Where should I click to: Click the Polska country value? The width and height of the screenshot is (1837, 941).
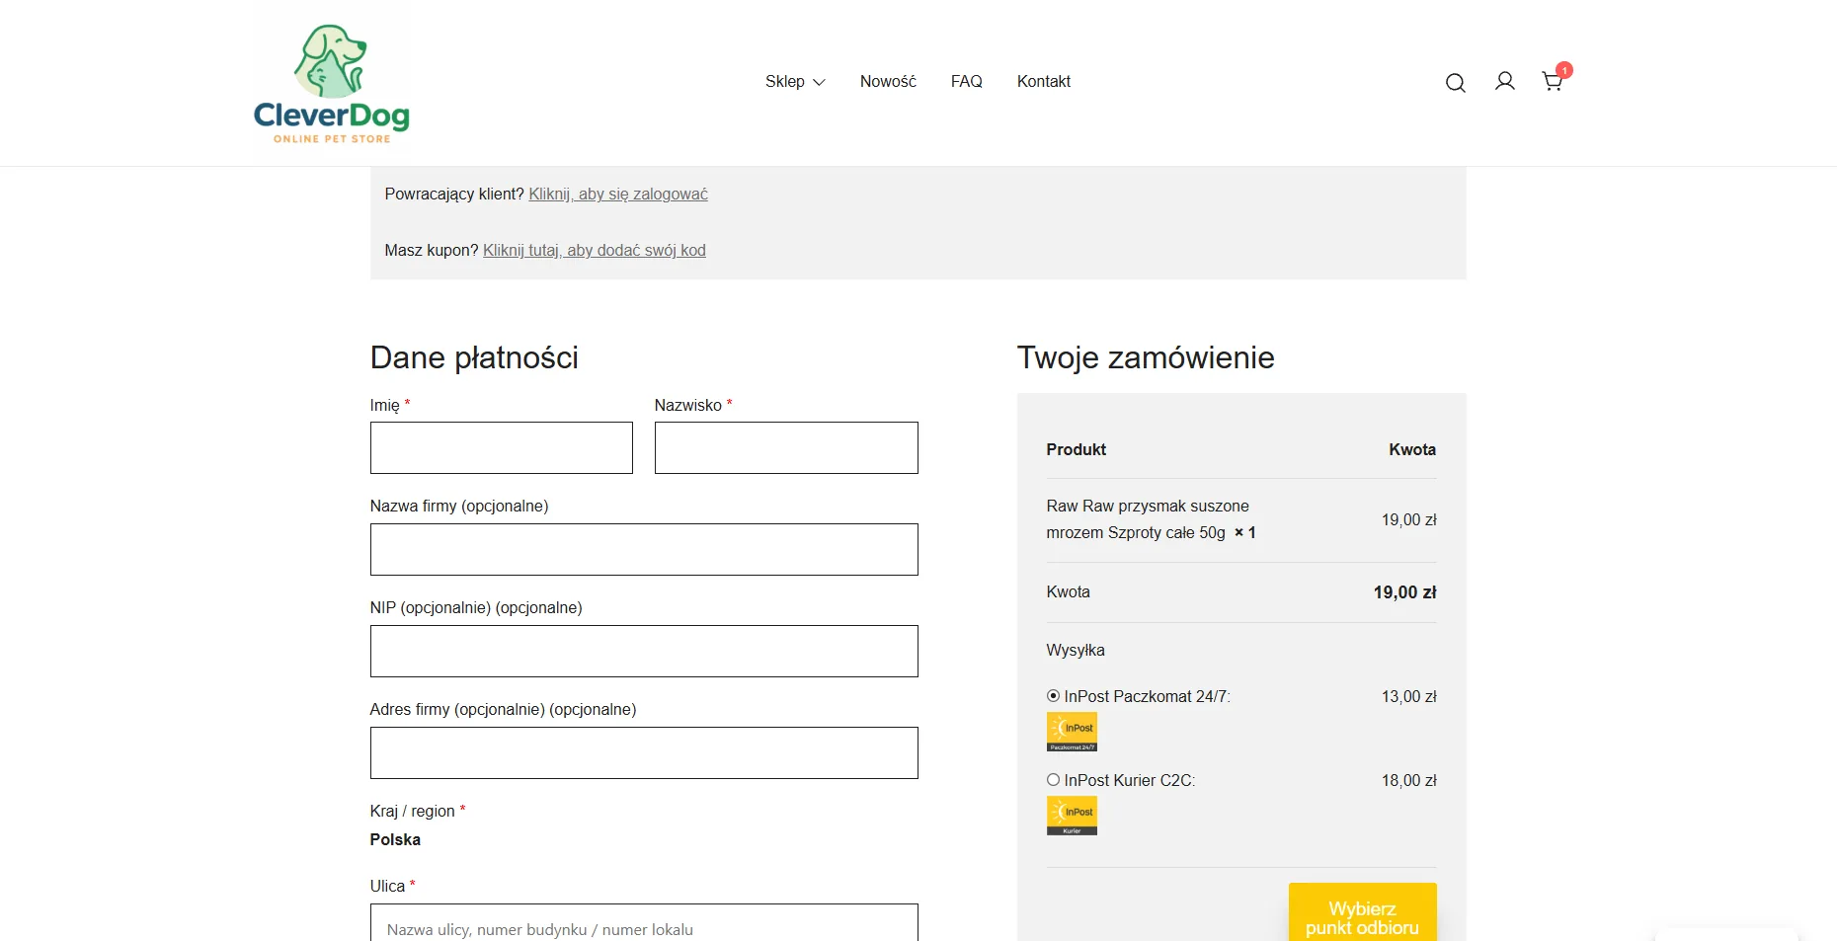(395, 840)
